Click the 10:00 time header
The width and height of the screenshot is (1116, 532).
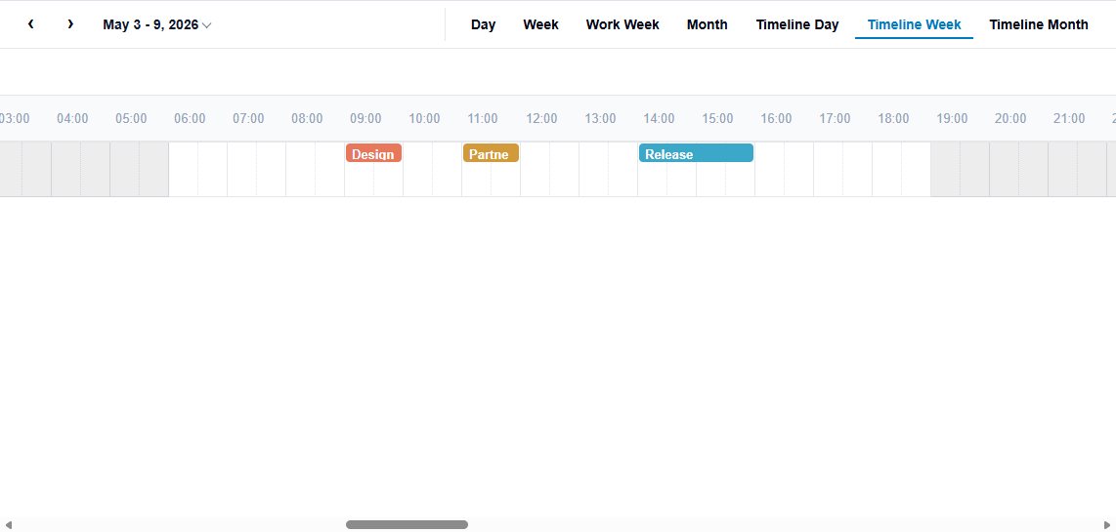pos(424,119)
